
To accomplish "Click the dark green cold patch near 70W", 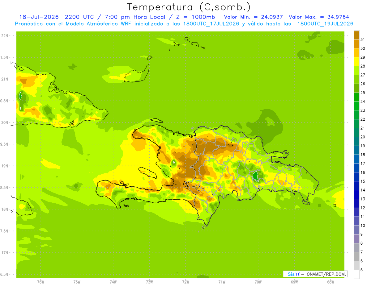I will [x=256, y=176].
